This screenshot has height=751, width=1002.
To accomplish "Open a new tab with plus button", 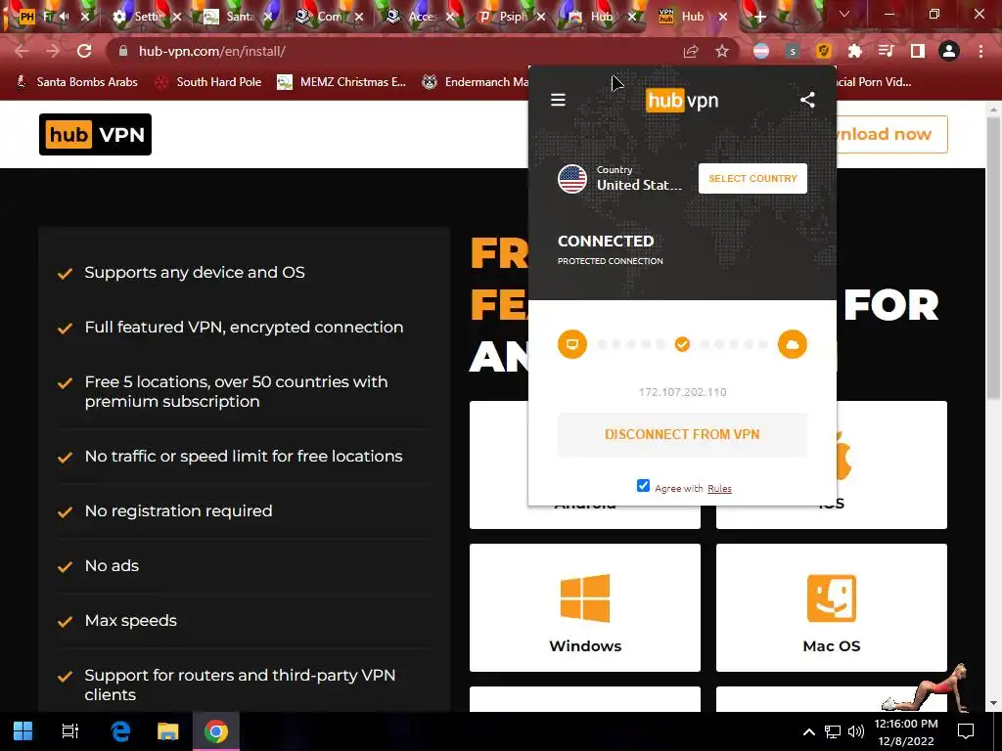I will [x=759, y=17].
